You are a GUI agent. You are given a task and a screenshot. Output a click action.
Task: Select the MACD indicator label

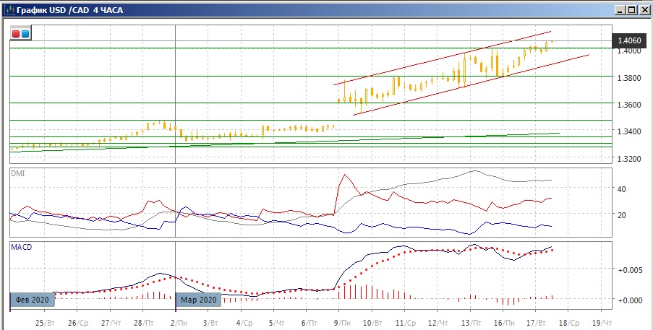pyautogui.click(x=20, y=247)
